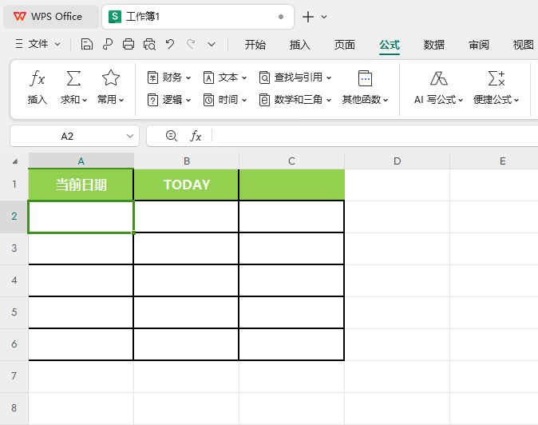Switch to the 数据 ribbon tab

point(434,45)
